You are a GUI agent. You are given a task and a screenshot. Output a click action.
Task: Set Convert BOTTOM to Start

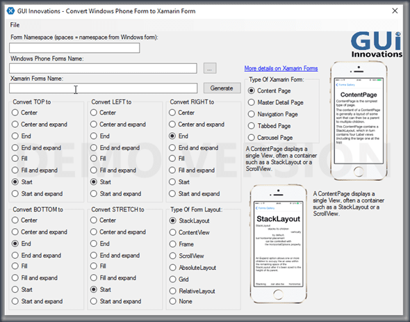click(x=22, y=289)
